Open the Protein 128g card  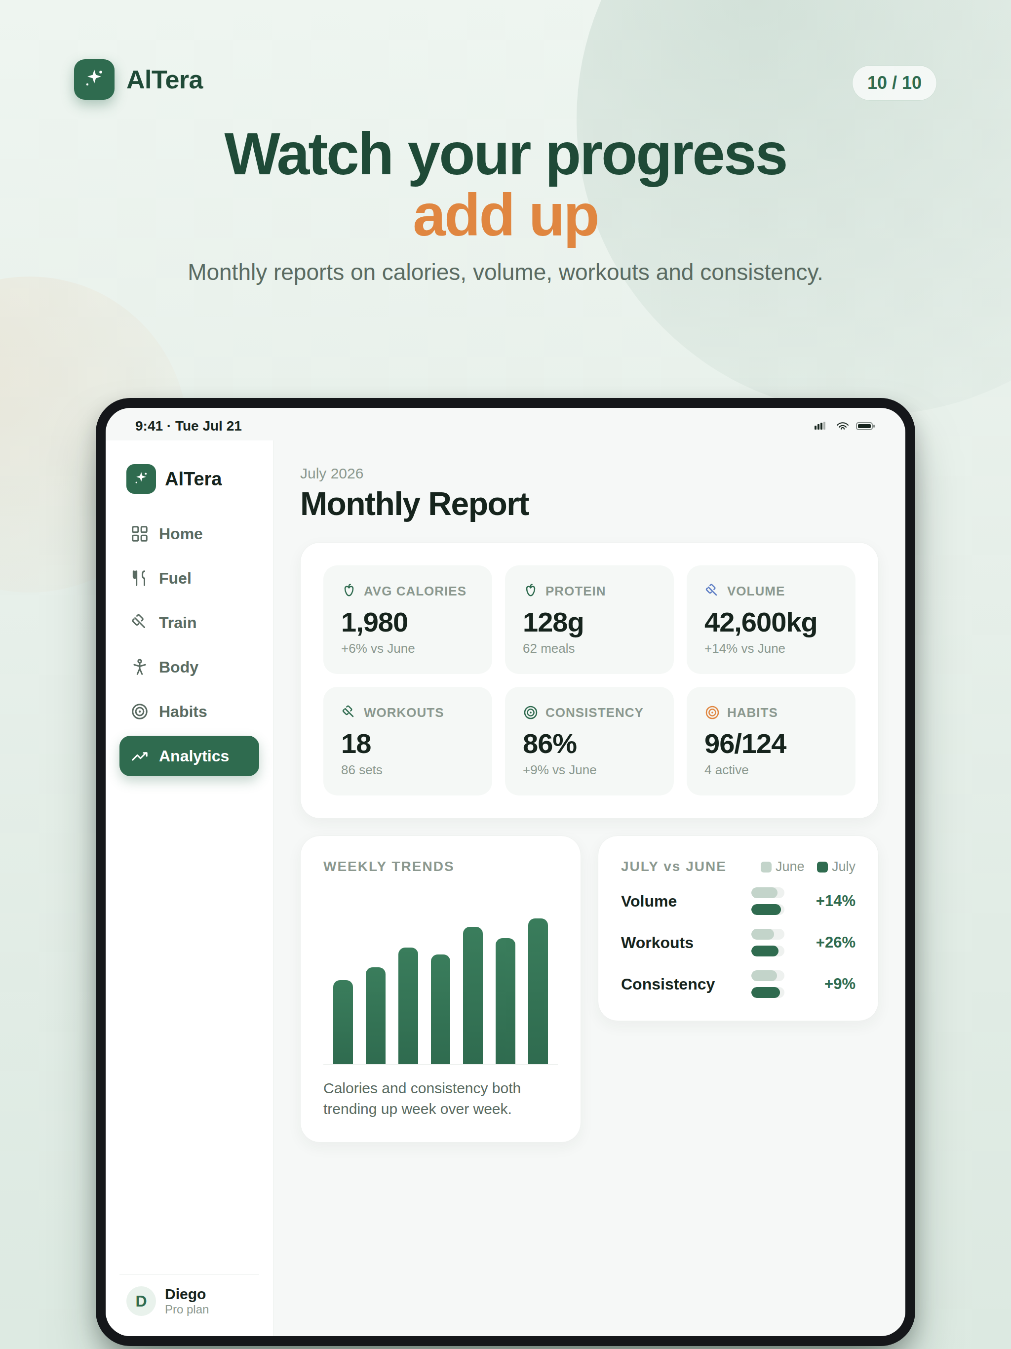pos(589,620)
